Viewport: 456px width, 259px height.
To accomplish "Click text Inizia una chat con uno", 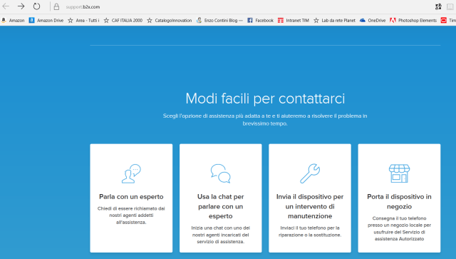I will click(x=220, y=235).
